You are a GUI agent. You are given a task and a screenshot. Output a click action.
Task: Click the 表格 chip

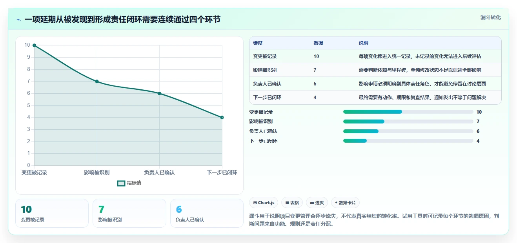pos(292,203)
